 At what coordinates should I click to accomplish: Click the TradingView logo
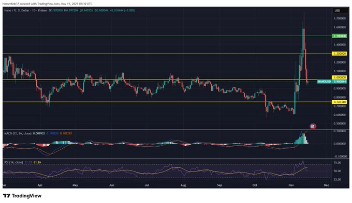tap(22, 196)
